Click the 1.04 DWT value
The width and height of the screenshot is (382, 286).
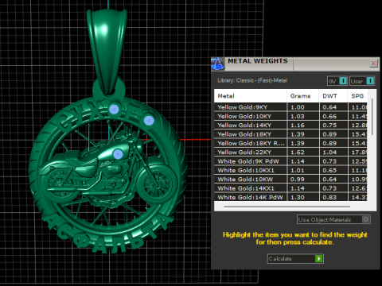point(329,153)
